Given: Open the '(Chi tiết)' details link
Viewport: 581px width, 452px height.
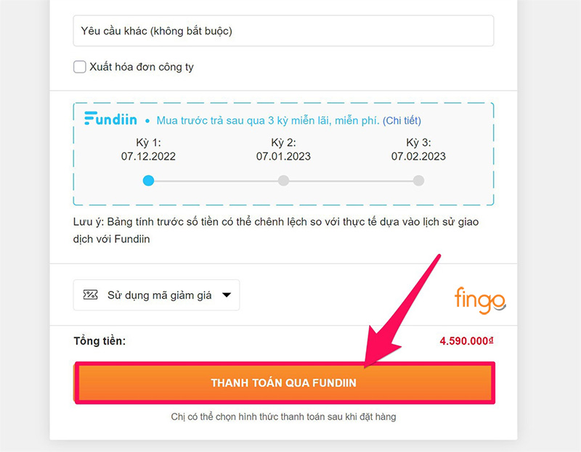Looking at the screenshot, I should (x=402, y=120).
